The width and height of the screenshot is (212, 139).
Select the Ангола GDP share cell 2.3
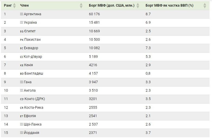pos(148,91)
